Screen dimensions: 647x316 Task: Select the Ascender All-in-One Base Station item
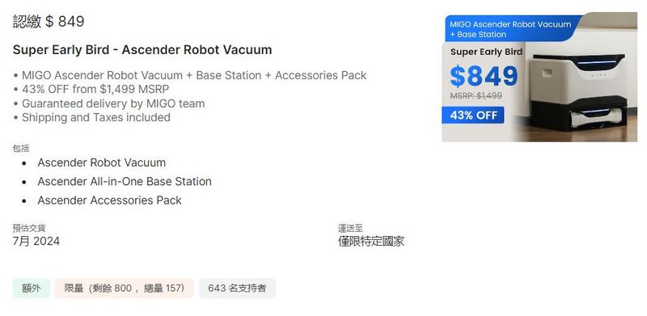pyautogui.click(x=125, y=182)
